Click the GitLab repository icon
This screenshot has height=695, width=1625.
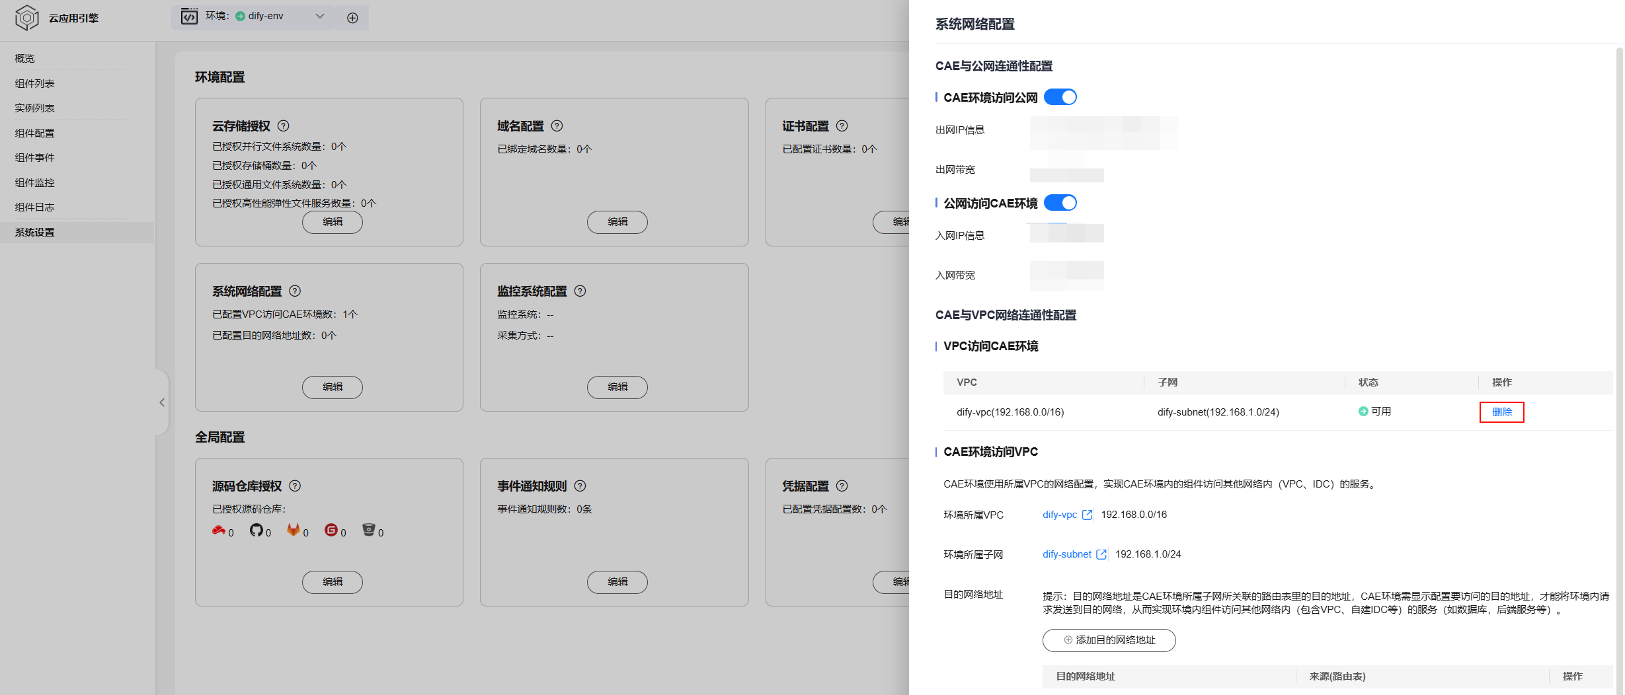click(294, 530)
